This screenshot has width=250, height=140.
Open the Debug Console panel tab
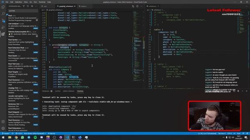69,91
